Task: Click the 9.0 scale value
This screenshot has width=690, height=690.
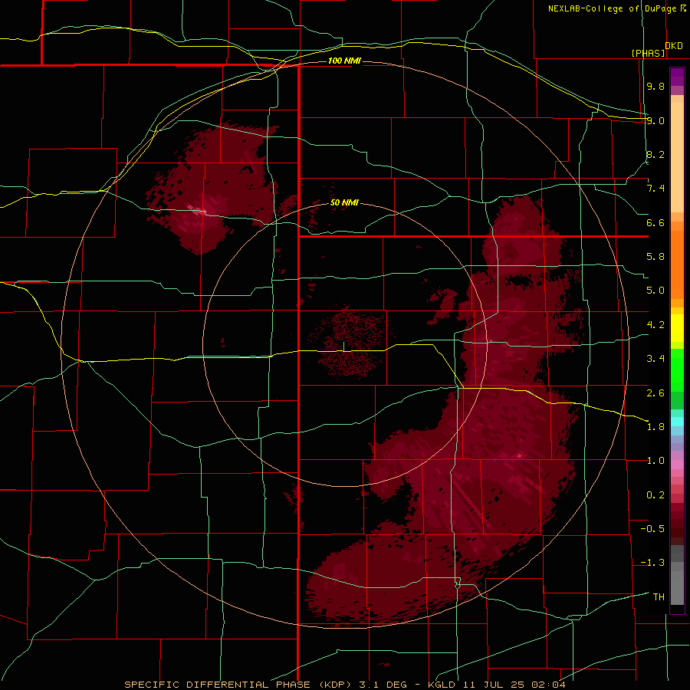Action: pyautogui.click(x=655, y=120)
